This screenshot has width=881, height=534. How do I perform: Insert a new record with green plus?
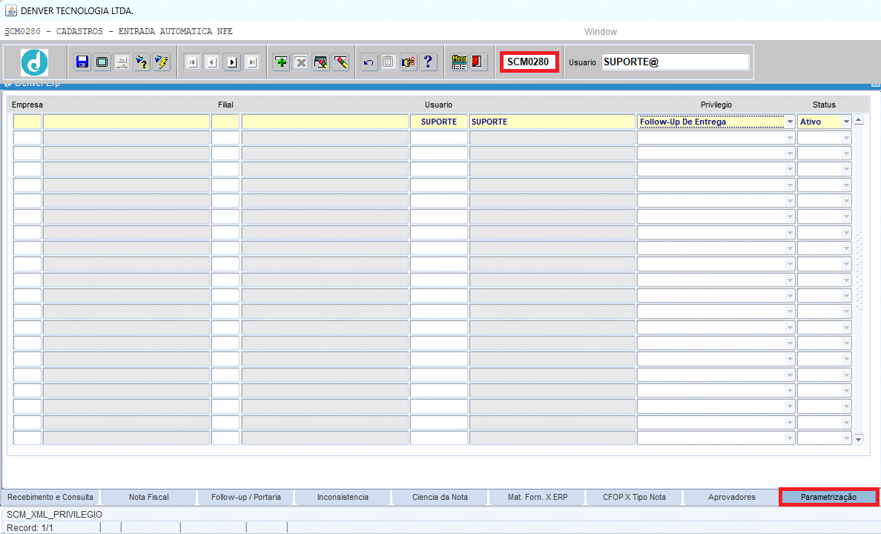281,62
